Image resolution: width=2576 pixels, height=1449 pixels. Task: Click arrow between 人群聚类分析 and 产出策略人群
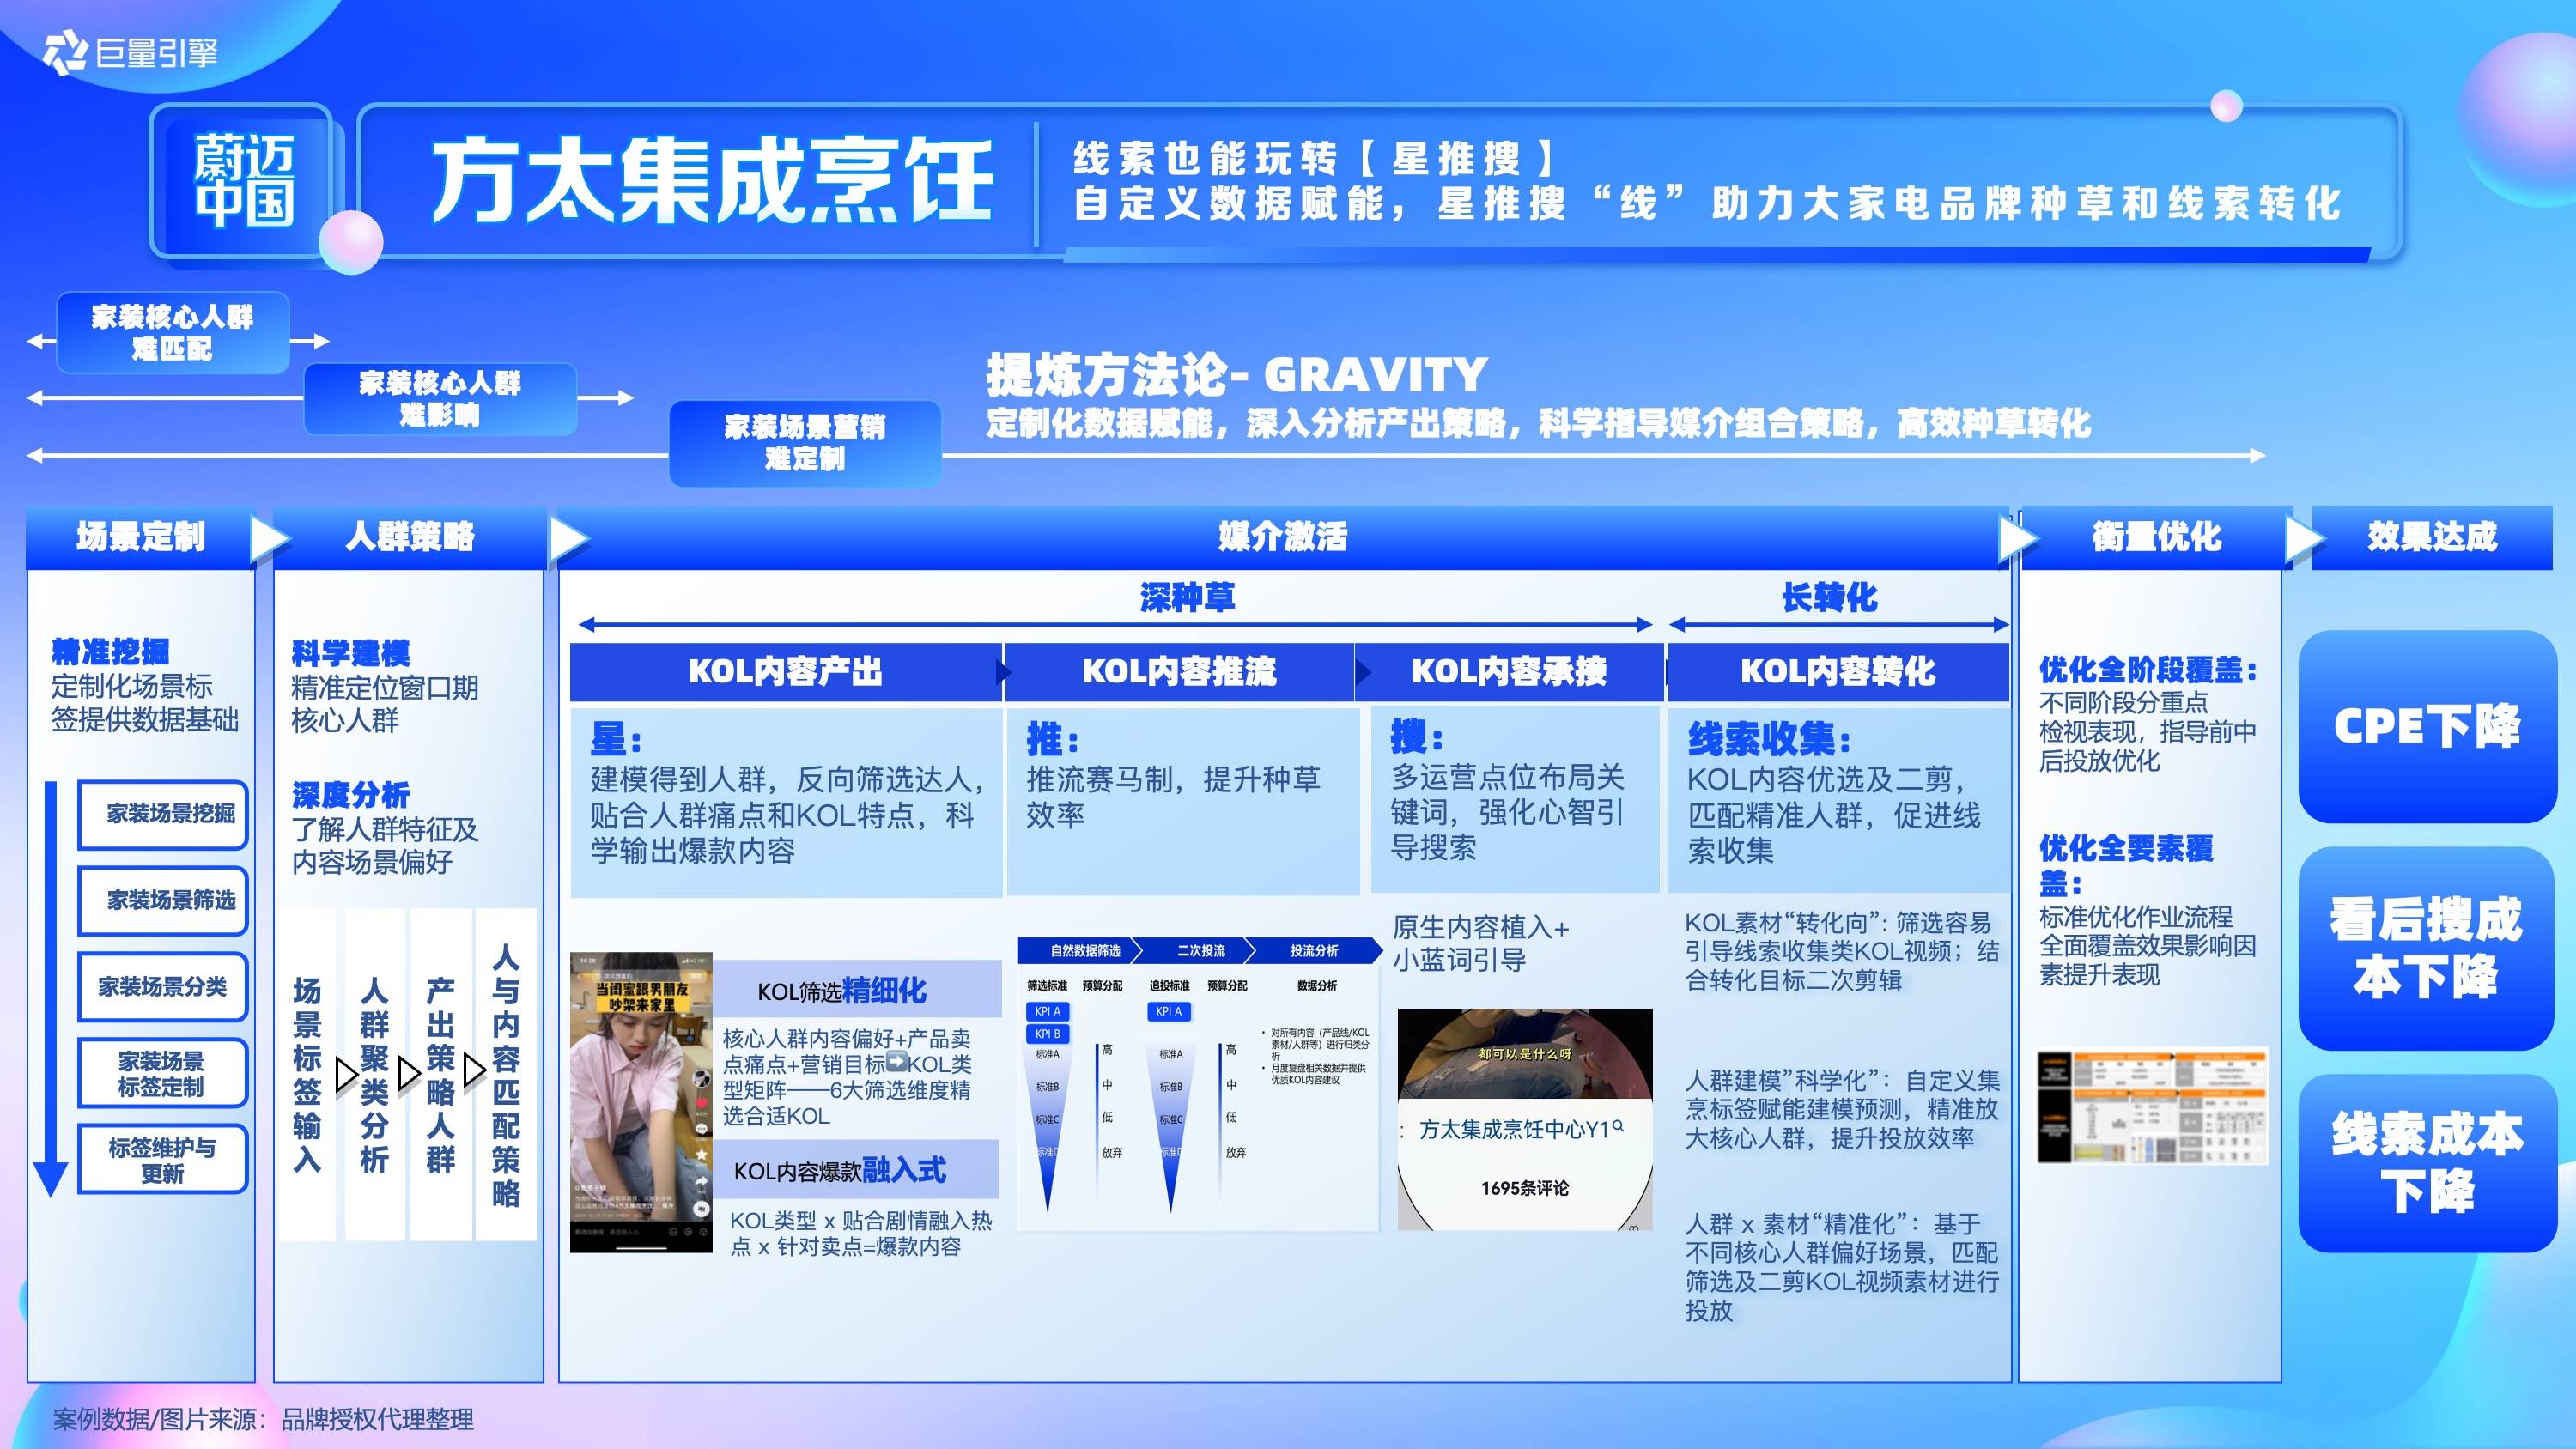pyautogui.click(x=409, y=1074)
